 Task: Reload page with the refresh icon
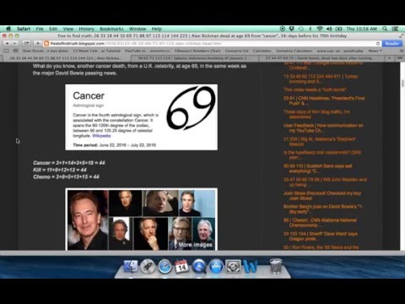click(378, 43)
